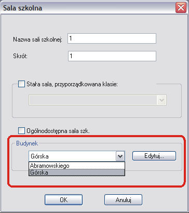Click into the Nazwa sali szkolnej field

pos(112,38)
